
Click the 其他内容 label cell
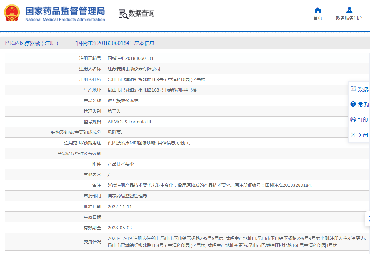55,175
